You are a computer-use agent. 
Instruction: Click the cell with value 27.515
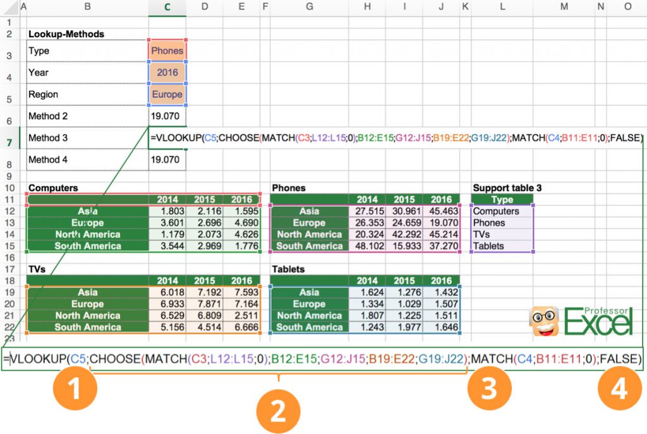(x=367, y=211)
